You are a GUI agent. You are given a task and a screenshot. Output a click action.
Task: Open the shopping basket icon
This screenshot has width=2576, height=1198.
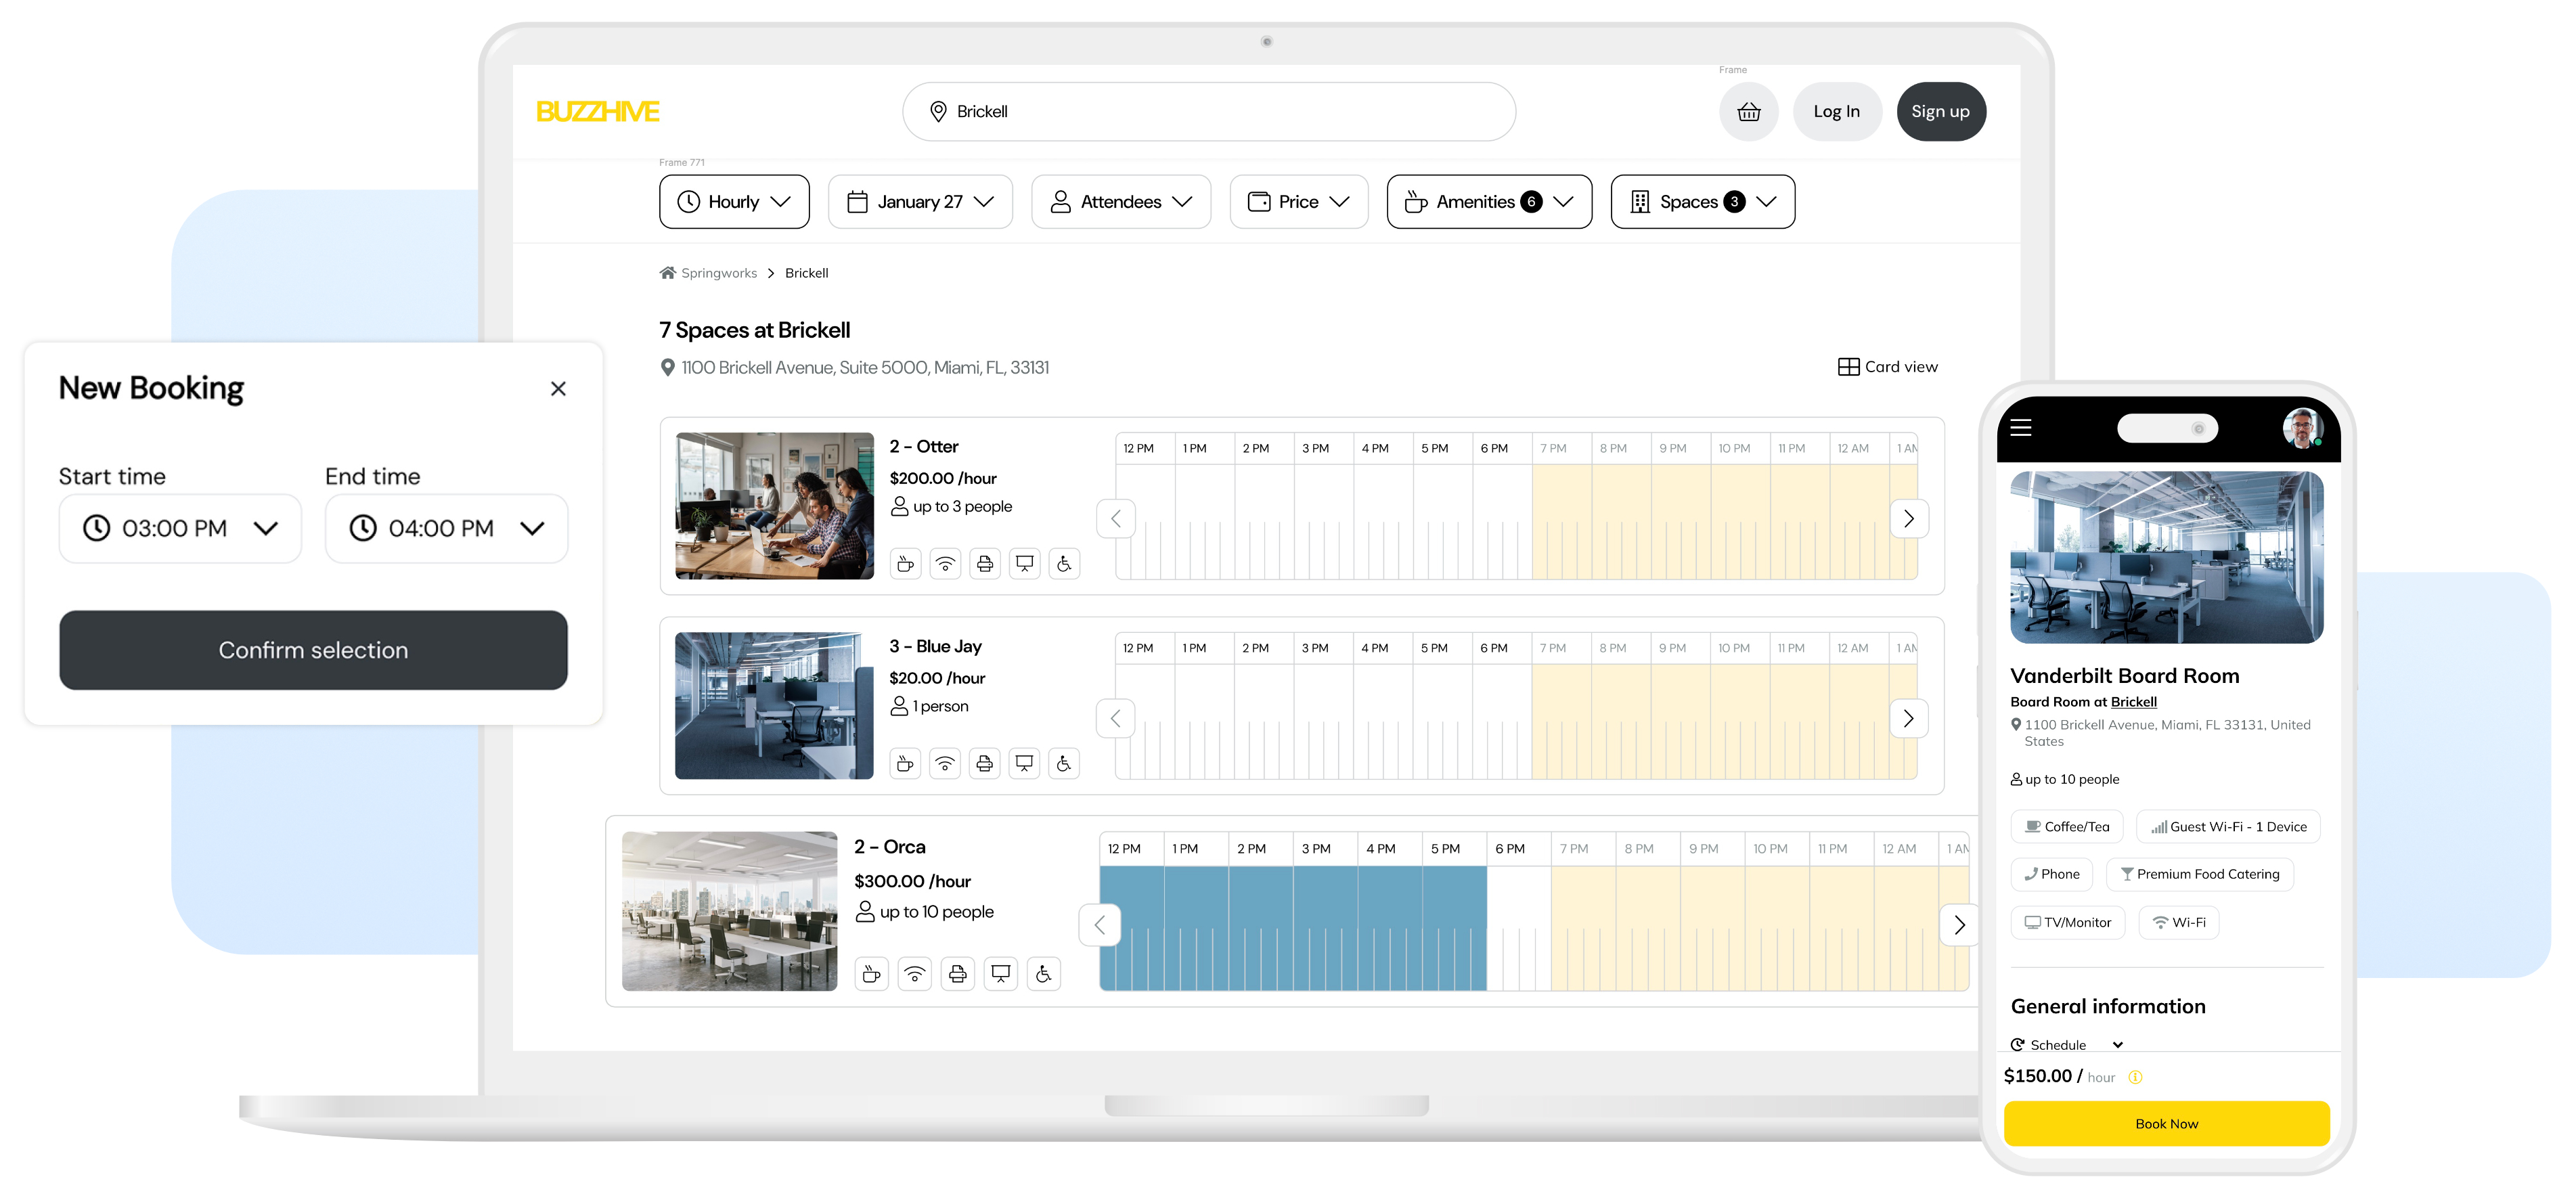[1748, 112]
